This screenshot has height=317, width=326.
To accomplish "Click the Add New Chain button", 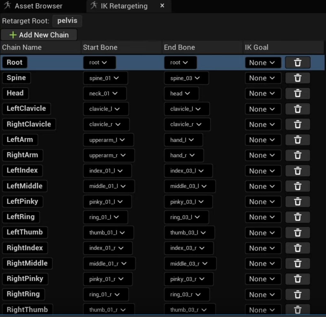I will (x=39, y=35).
